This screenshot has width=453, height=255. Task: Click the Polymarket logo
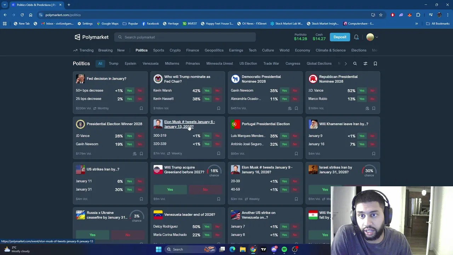pyautogui.click(x=92, y=37)
